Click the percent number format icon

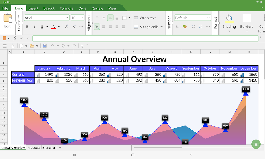177,27
